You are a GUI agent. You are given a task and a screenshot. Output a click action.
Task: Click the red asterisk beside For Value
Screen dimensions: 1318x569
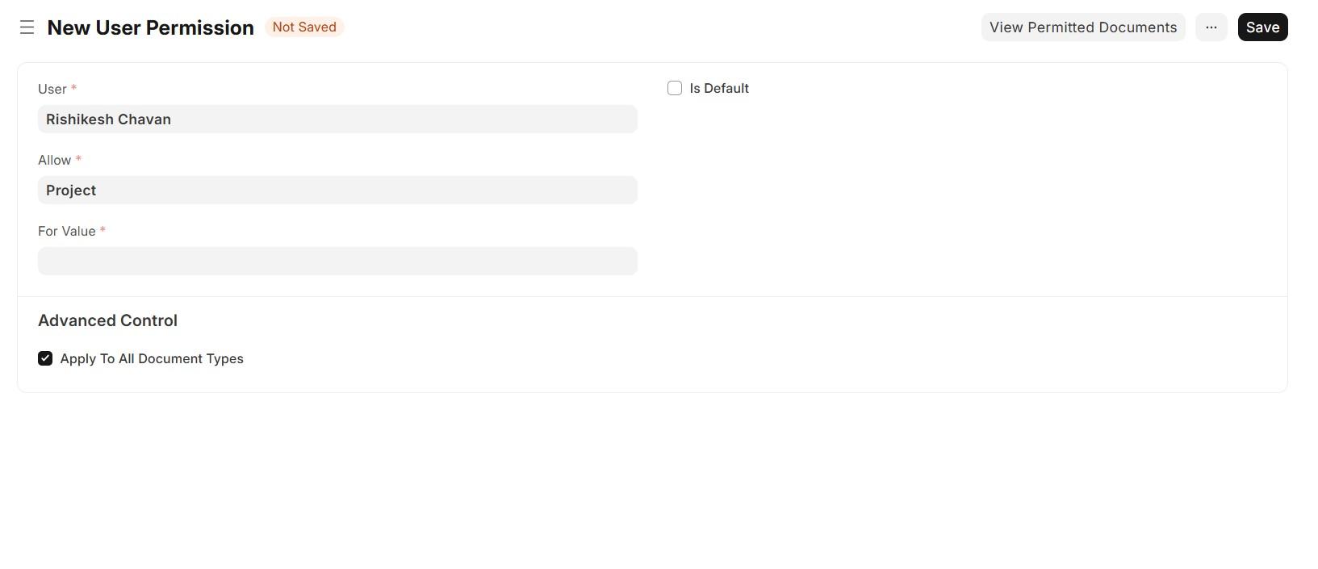103,230
